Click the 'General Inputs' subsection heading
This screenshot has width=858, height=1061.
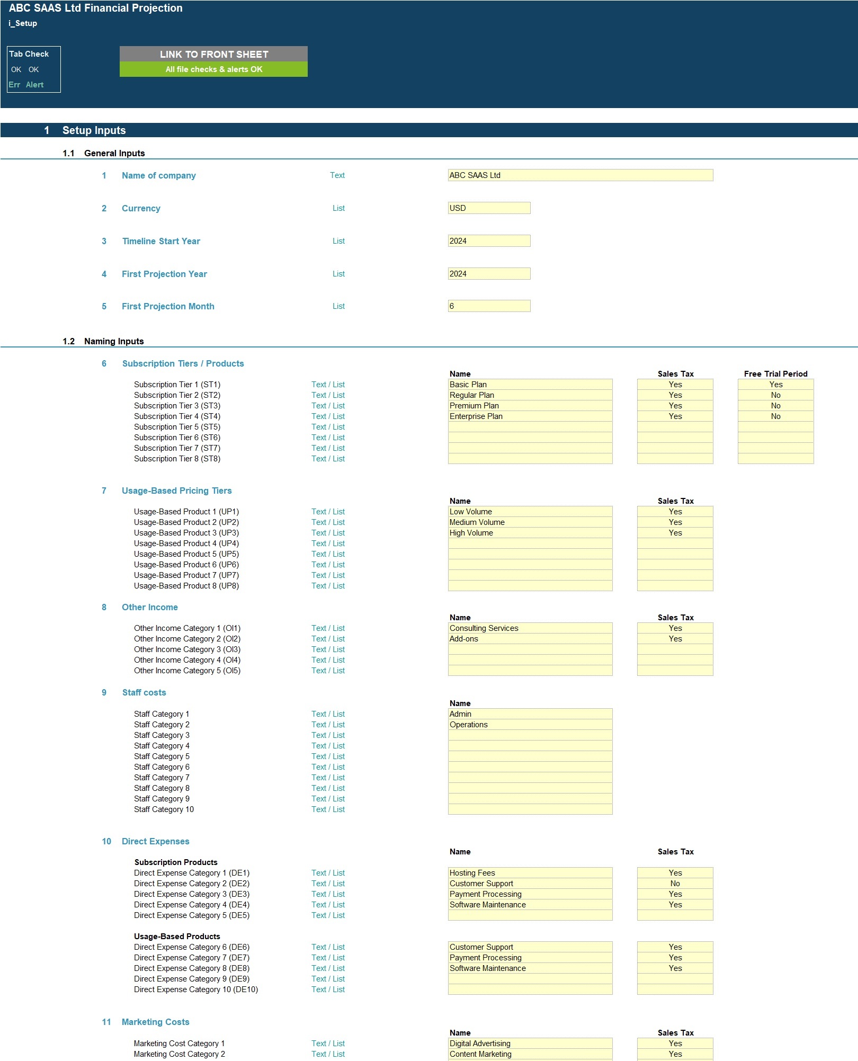coord(114,153)
